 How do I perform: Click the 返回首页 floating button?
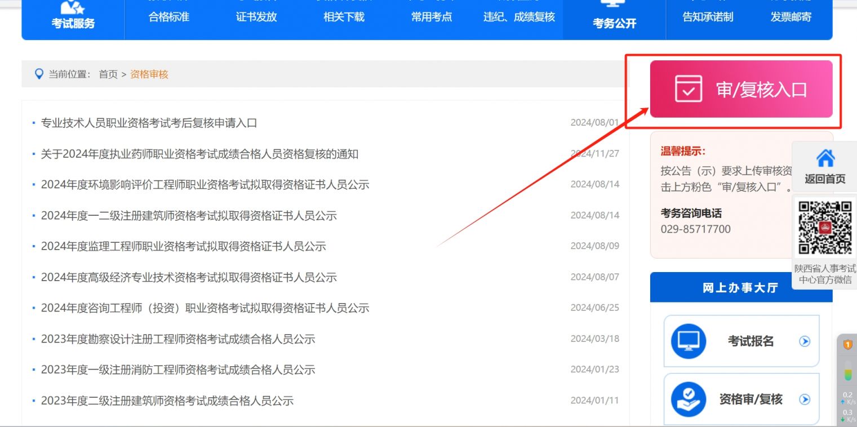coord(825,166)
